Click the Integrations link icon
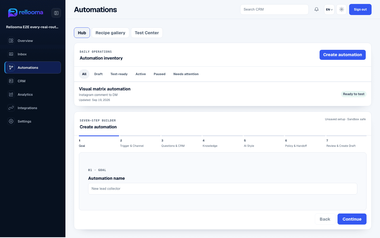The height and width of the screenshot is (238, 380). [x=11, y=108]
